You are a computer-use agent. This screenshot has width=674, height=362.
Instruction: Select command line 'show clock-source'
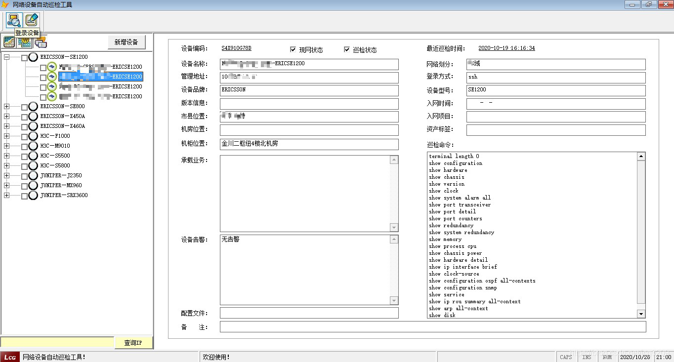click(x=454, y=274)
